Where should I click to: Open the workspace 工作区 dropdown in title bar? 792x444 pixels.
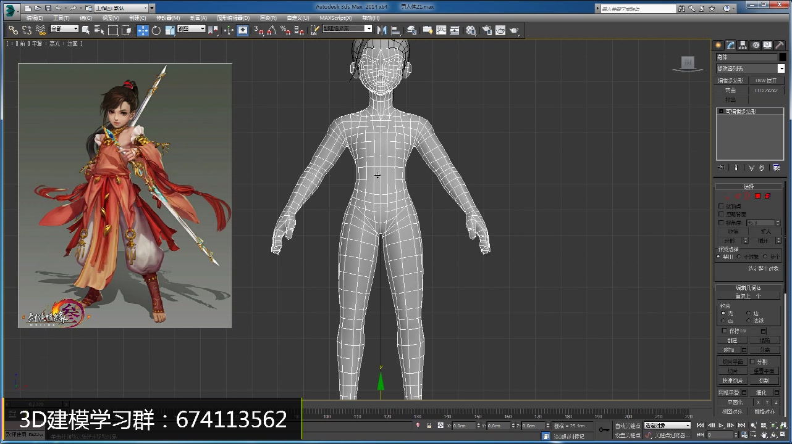tap(122, 8)
